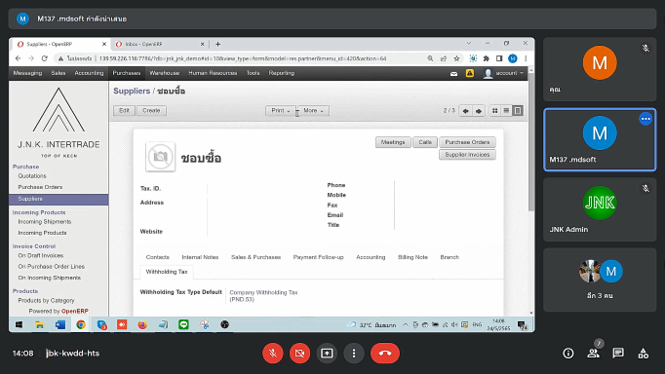Click the JNK Admin participant tile
This screenshot has width=665, height=374.
[600, 209]
